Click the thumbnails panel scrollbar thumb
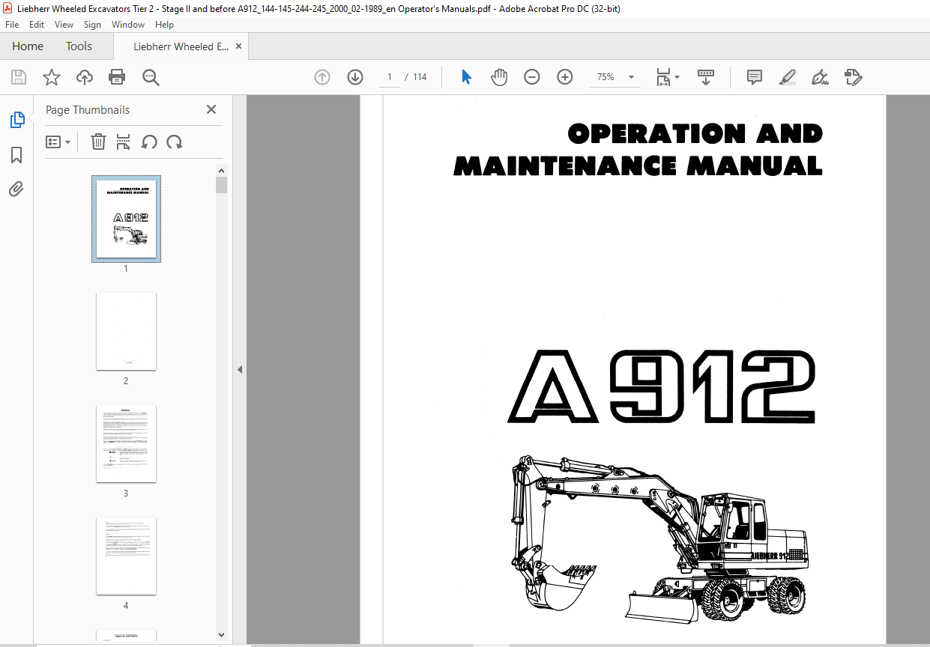Image resolution: width=930 pixels, height=647 pixels. point(221,185)
